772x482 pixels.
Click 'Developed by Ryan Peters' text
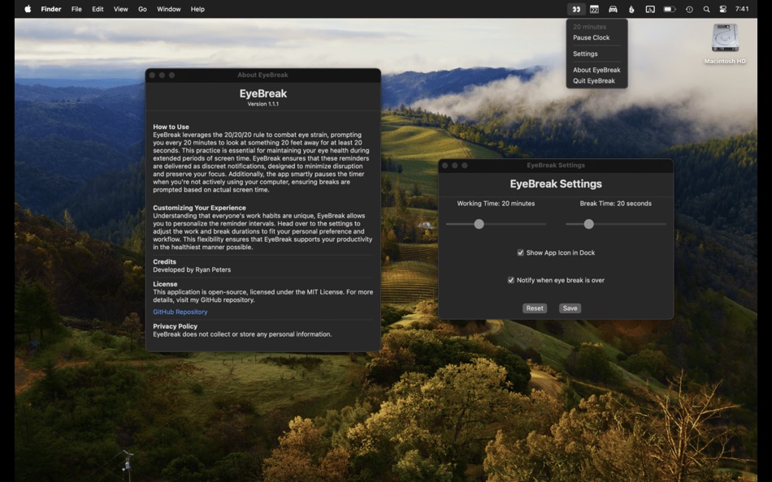(192, 269)
